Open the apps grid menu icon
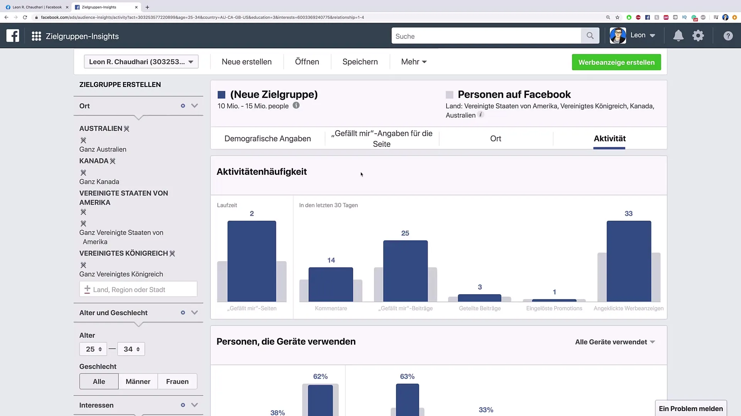This screenshot has width=741, height=416. pos(36,36)
